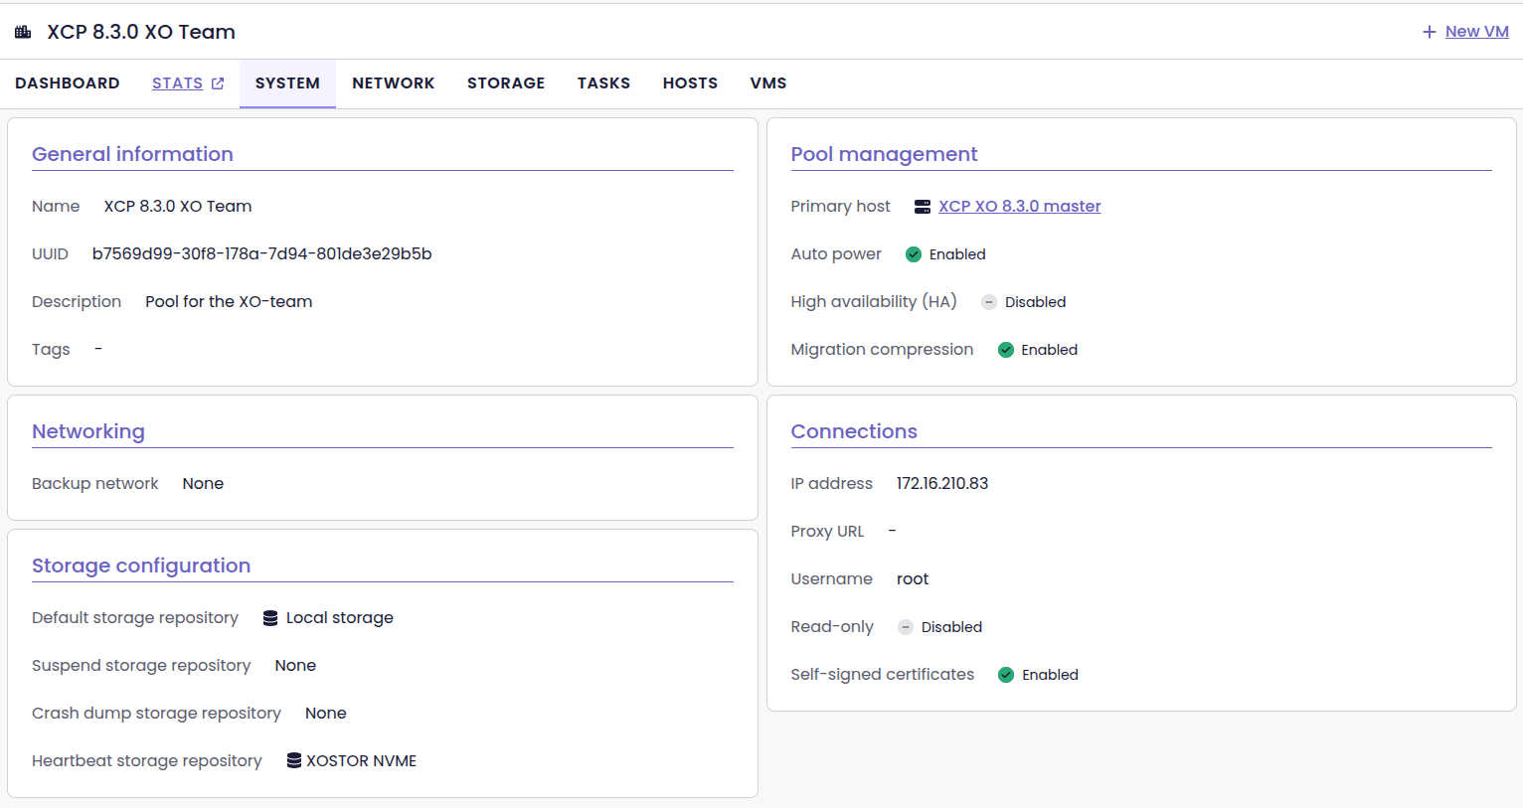Open the TASKS tab
This screenshot has height=808, width=1523.
click(x=603, y=83)
